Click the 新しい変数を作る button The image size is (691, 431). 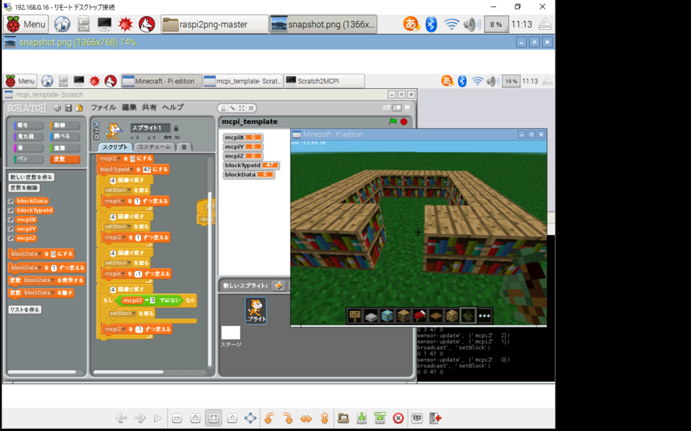pyautogui.click(x=31, y=177)
